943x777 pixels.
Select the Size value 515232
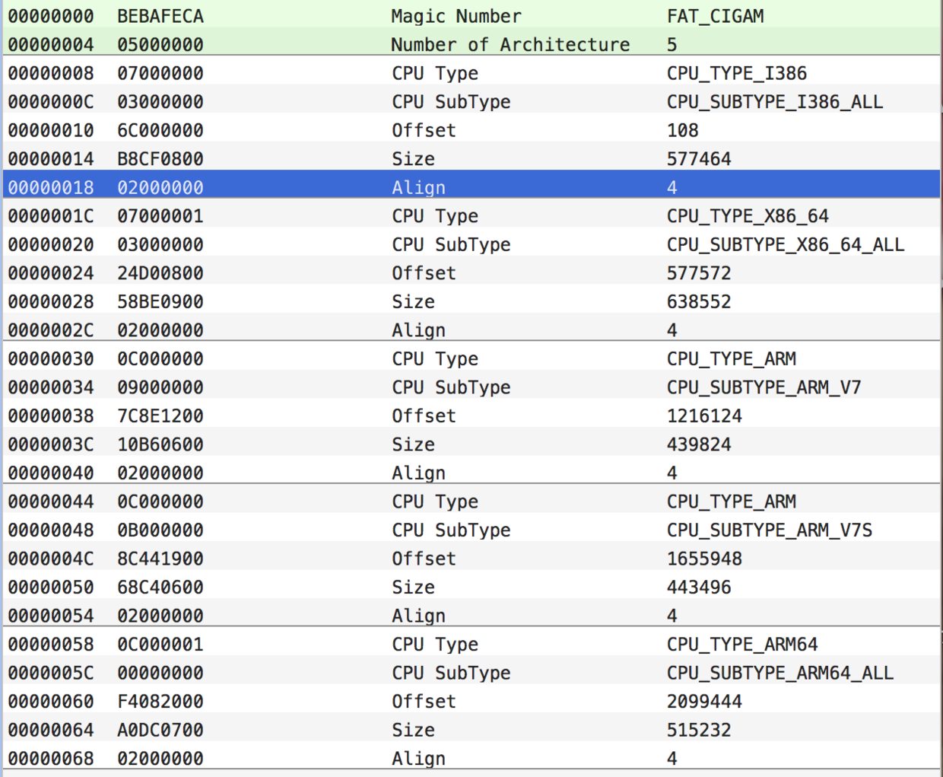pos(699,730)
